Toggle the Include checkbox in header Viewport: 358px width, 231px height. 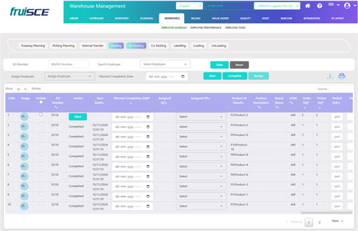coord(40,102)
